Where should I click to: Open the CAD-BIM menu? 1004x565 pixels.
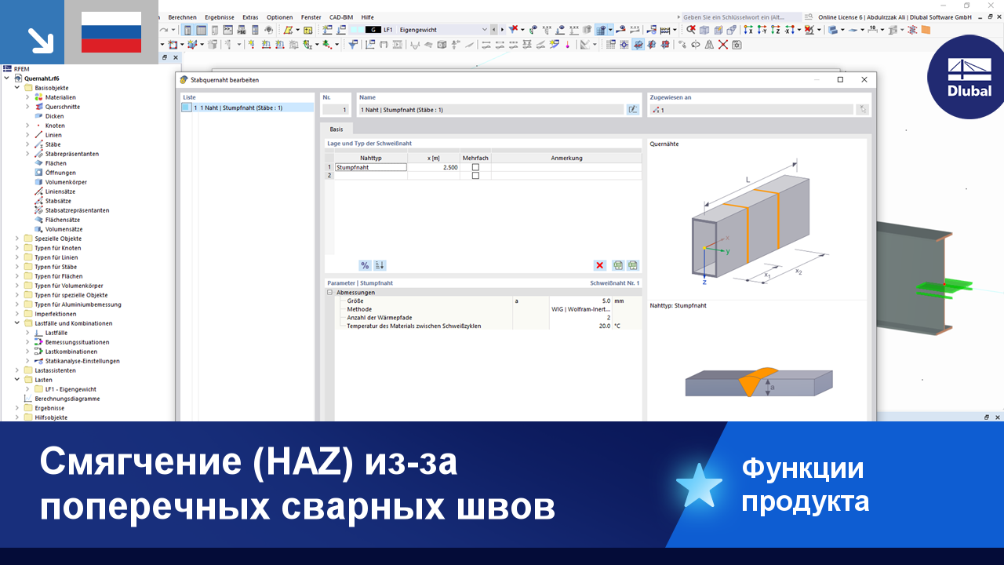coord(341,16)
